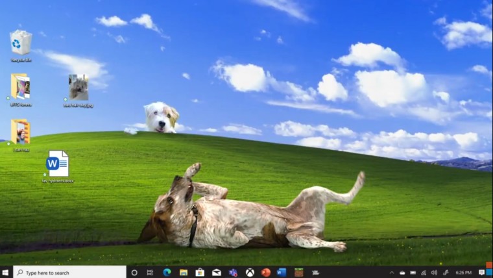Click the tray icon left of the clock
Image resolution: width=493 pixels, height=278 pixels.
(446, 273)
